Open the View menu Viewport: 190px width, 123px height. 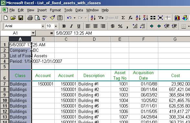pos(30,10)
